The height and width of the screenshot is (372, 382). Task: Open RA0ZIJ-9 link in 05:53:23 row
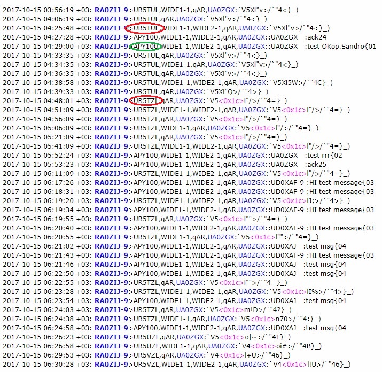111,164
